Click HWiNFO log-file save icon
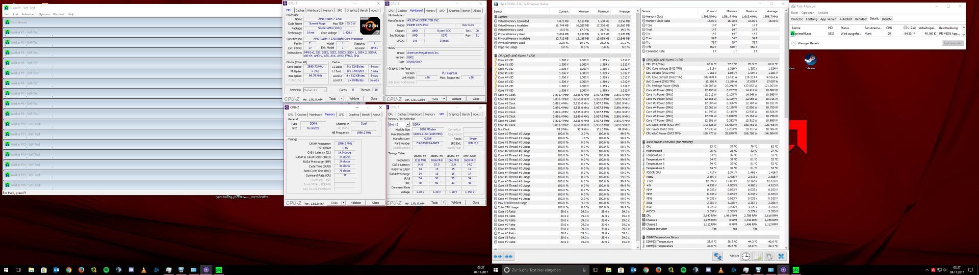The width and height of the screenshot is (979, 275). click(x=758, y=256)
